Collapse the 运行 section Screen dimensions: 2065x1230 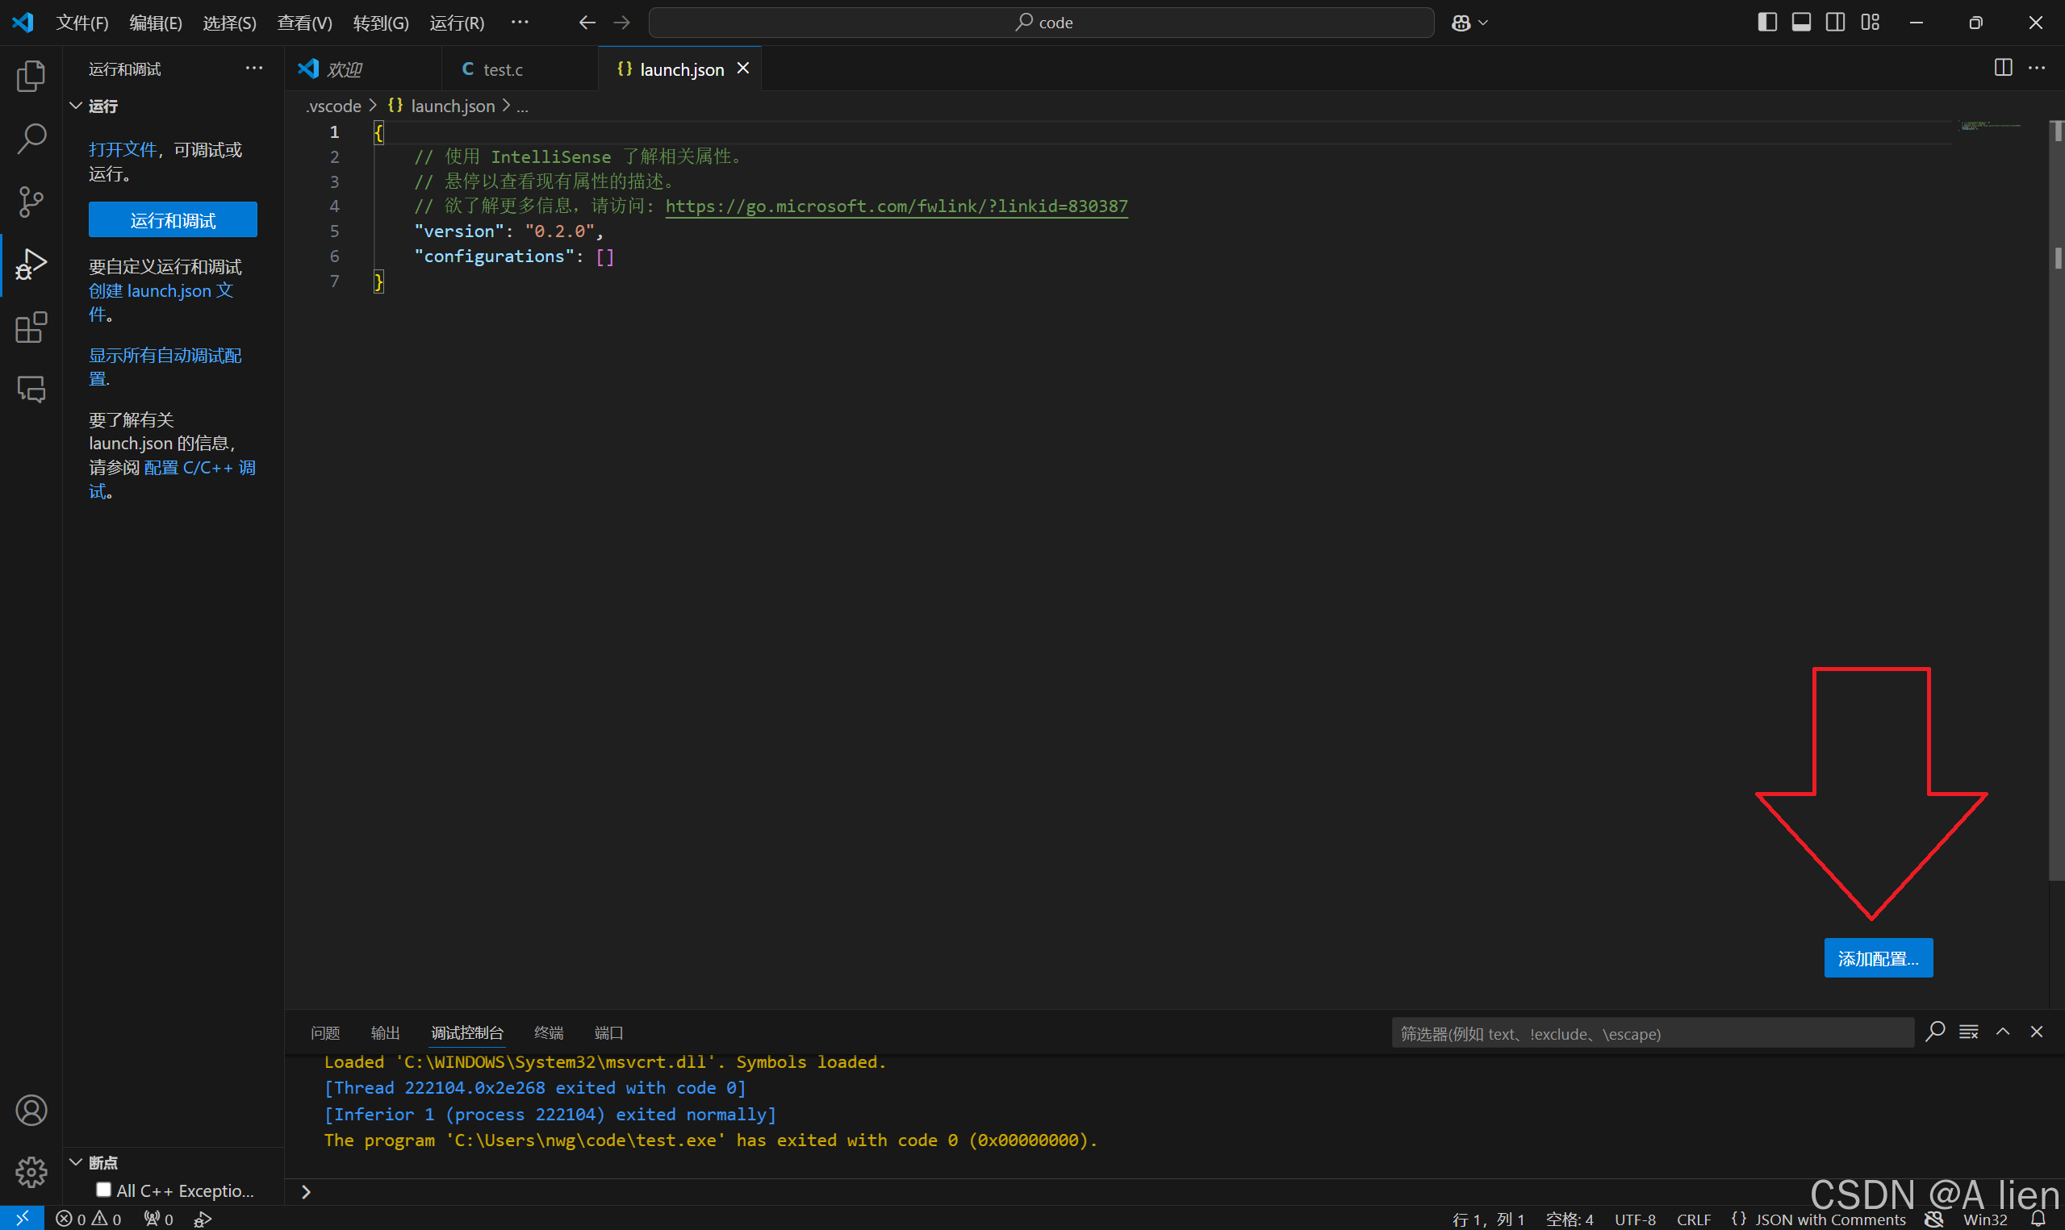tap(75, 106)
